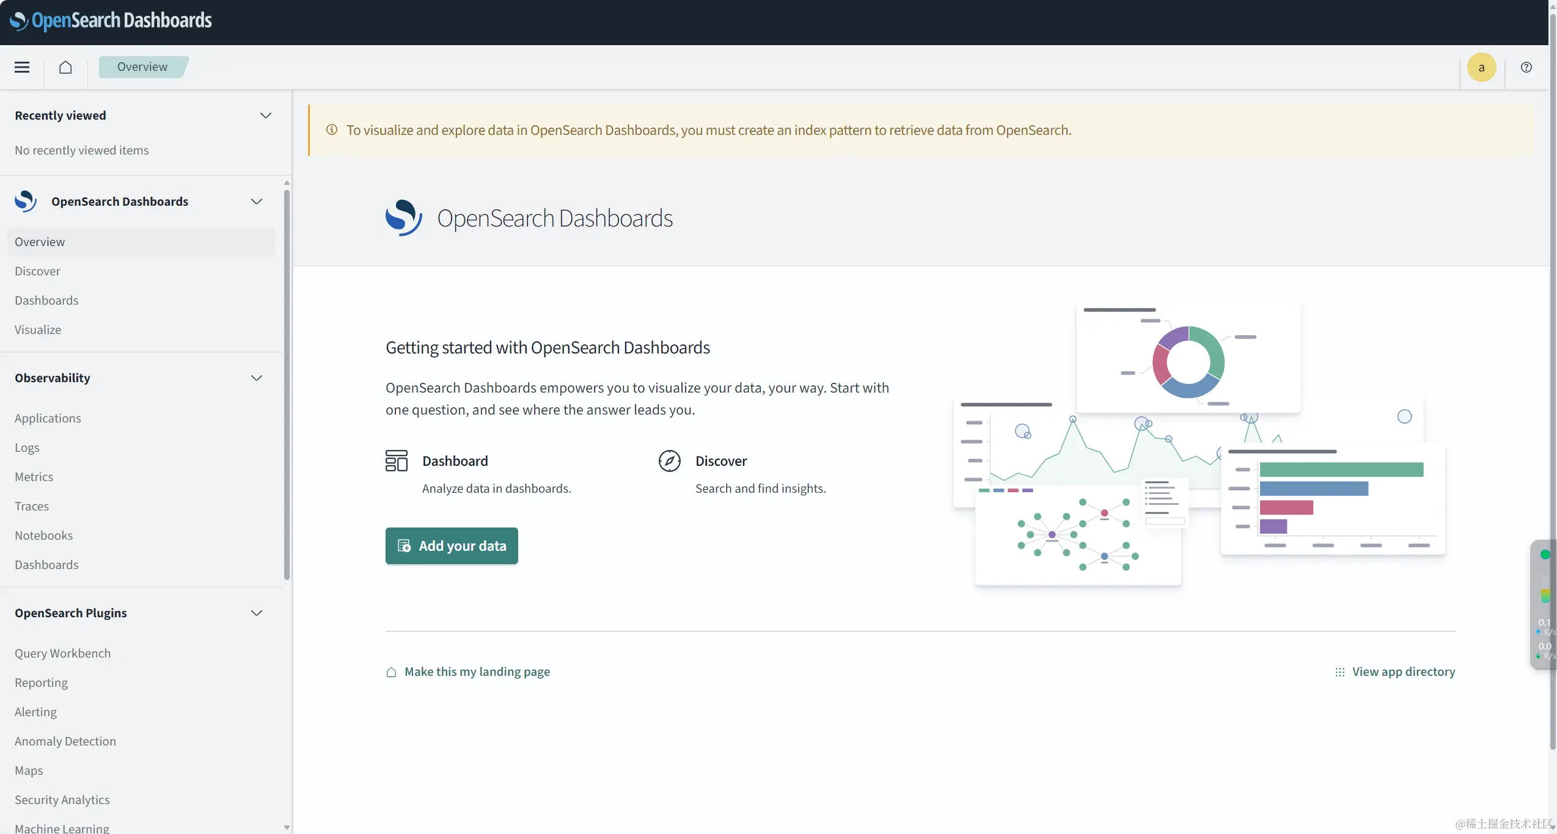This screenshot has height=834, width=1557.
Task: Collapse the Observability nav group
Action: (257, 378)
